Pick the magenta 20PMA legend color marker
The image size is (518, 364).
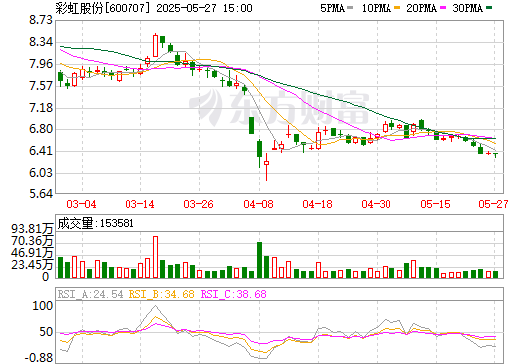443,8
